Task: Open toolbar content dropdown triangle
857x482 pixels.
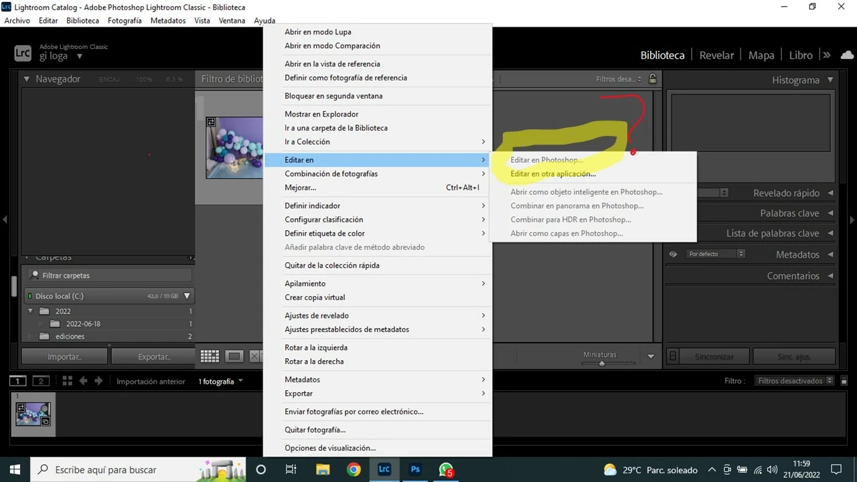Action: click(x=651, y=357)
